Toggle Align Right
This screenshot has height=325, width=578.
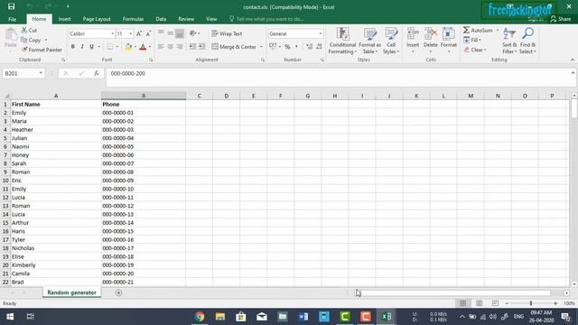[180, 46]
